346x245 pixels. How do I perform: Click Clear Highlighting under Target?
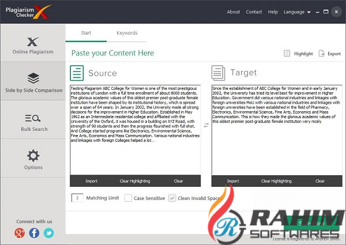click(276, 181)
